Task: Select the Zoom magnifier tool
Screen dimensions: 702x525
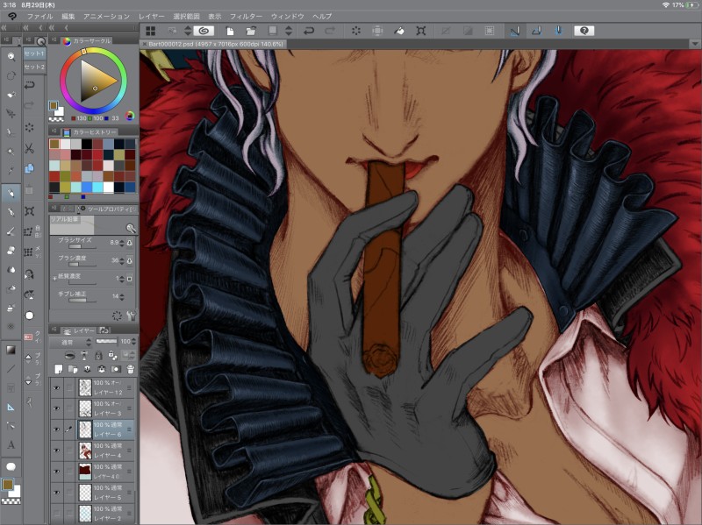Action: (11, 57)
